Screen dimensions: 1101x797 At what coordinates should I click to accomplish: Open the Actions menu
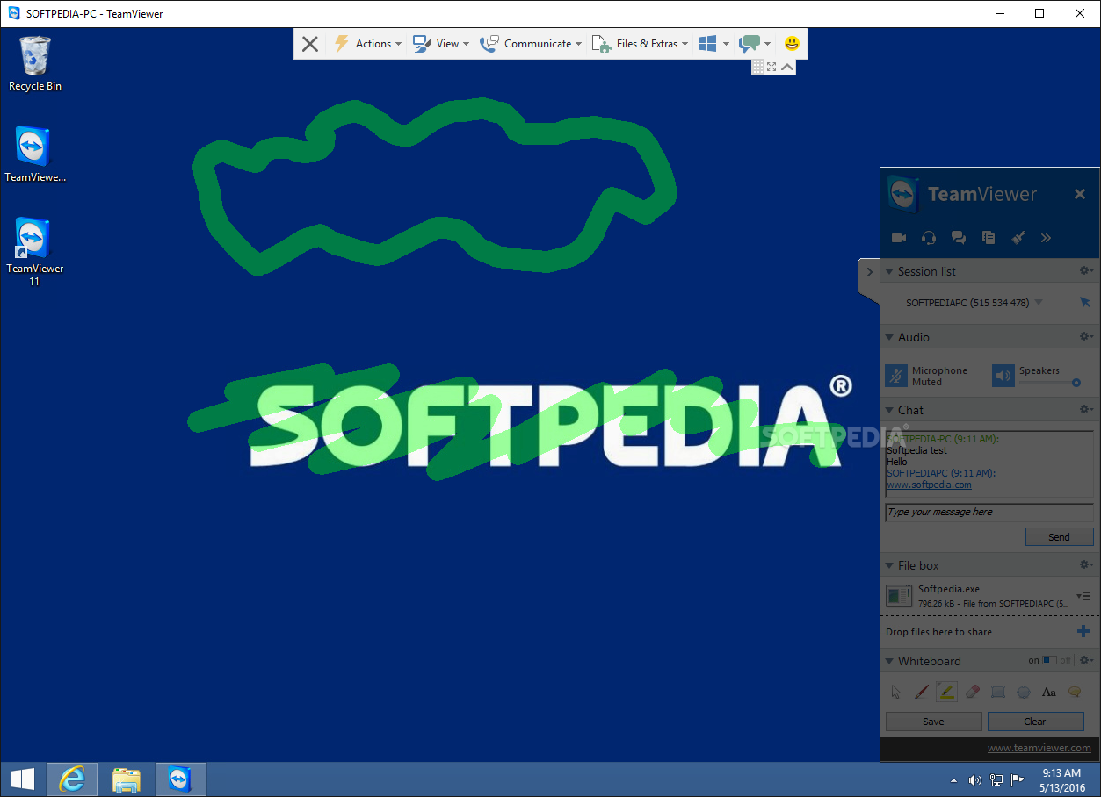coord(367,44)
